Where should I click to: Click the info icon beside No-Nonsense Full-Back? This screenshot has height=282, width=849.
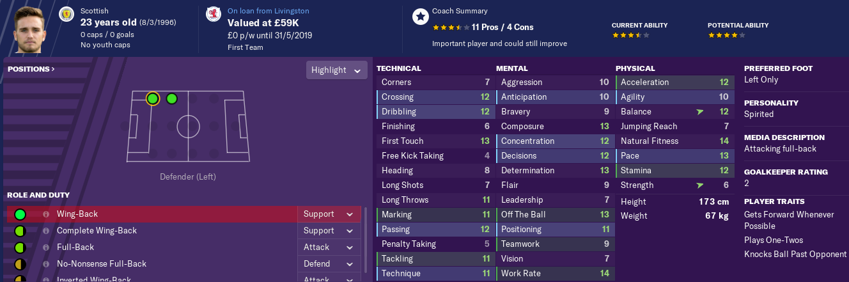[46, 264]
